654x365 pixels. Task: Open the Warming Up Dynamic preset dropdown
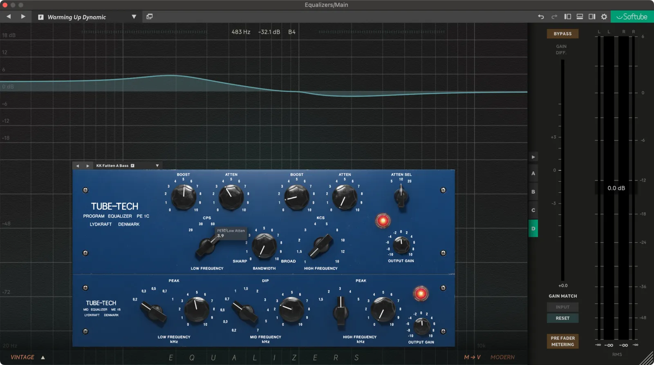134,17
